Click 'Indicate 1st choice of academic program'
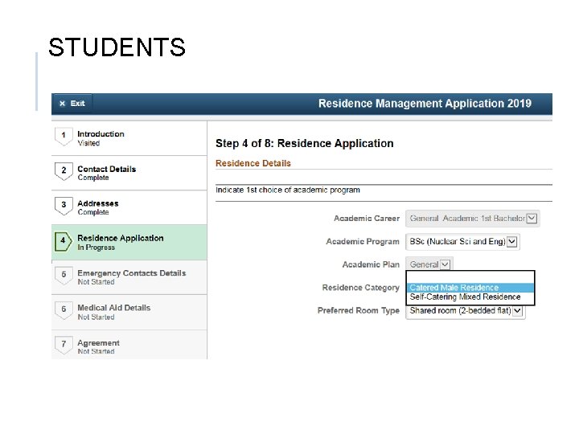The image size is (579, 434). point(288,190)
